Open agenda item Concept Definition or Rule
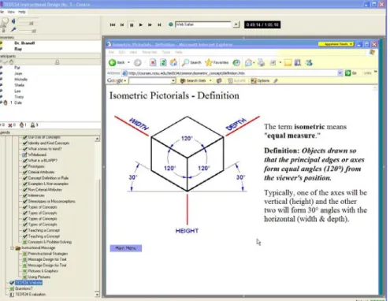This screenshot has height=301, width=390. click(x=48, y=178)
